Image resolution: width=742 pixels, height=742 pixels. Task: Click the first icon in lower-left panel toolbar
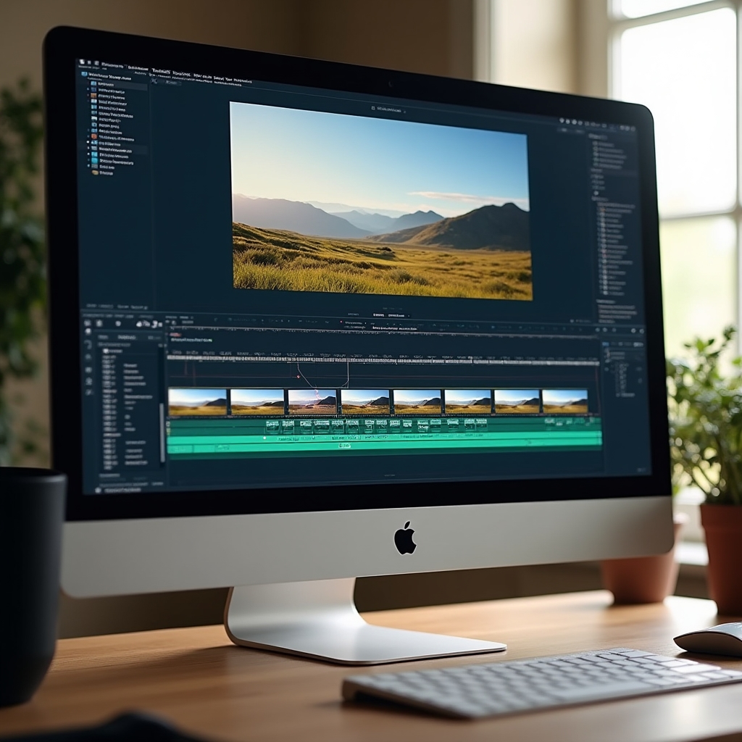(x=88, y=323)
